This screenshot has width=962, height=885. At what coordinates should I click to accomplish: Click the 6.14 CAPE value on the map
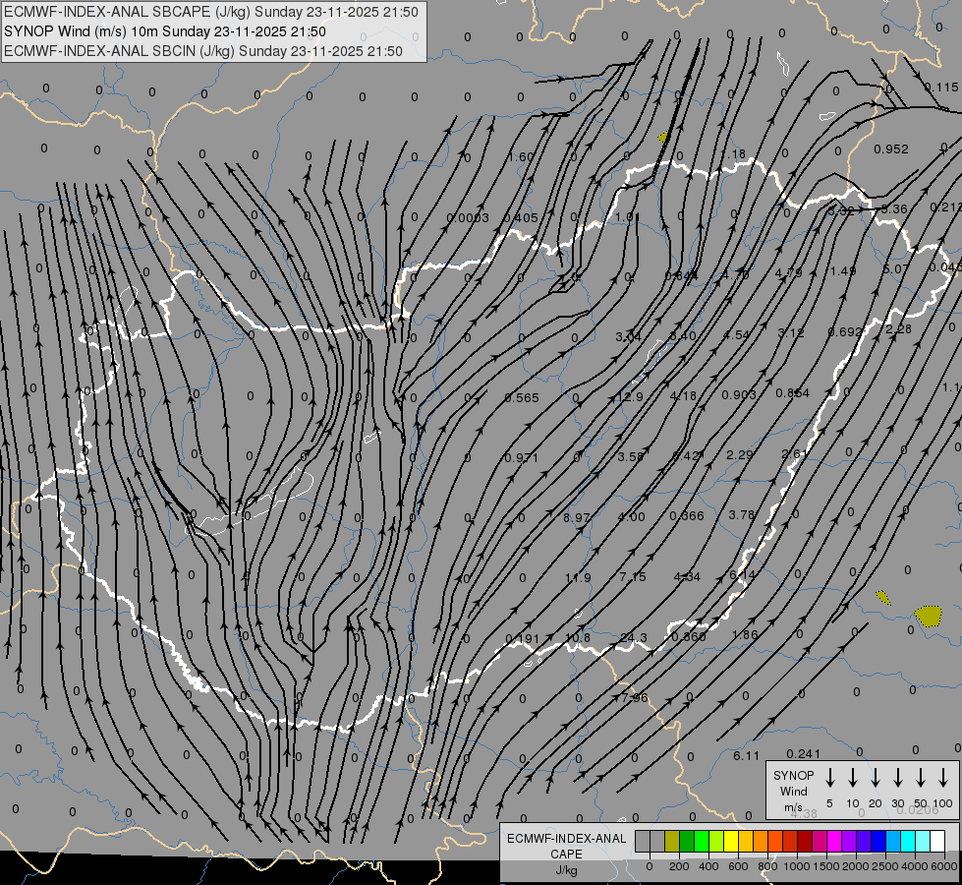[x=742, y=575]
